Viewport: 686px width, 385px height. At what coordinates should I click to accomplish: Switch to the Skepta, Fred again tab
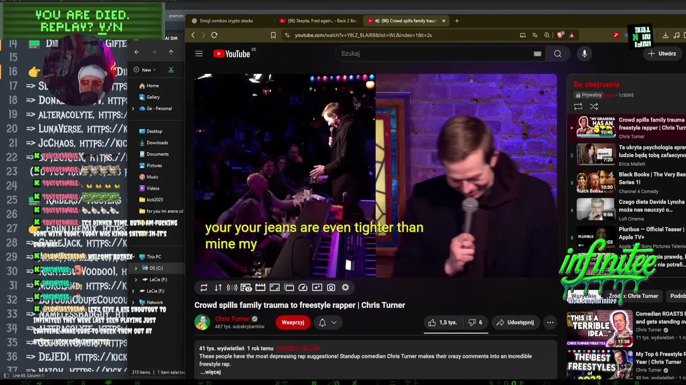(318, 21)
